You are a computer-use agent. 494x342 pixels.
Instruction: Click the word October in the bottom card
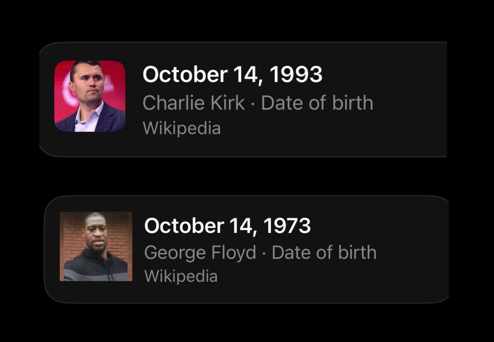click(184, 225)
